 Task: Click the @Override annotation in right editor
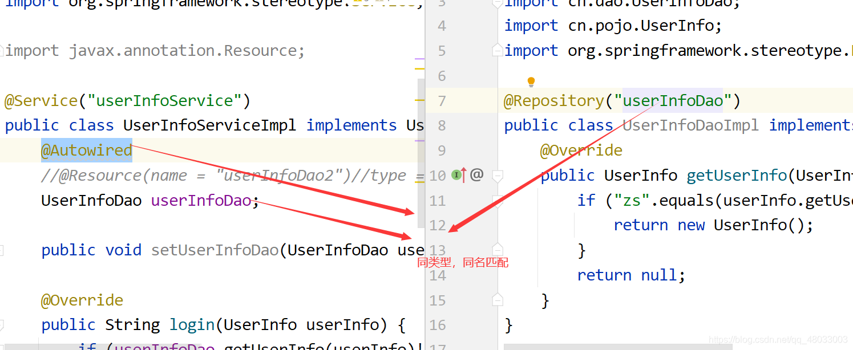(x=581, y=150)
